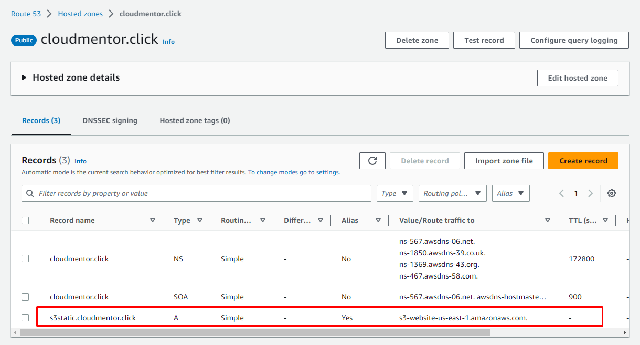Switch to DNSSEC signing tab
This screenshot has height=345, width=640.
110,120
